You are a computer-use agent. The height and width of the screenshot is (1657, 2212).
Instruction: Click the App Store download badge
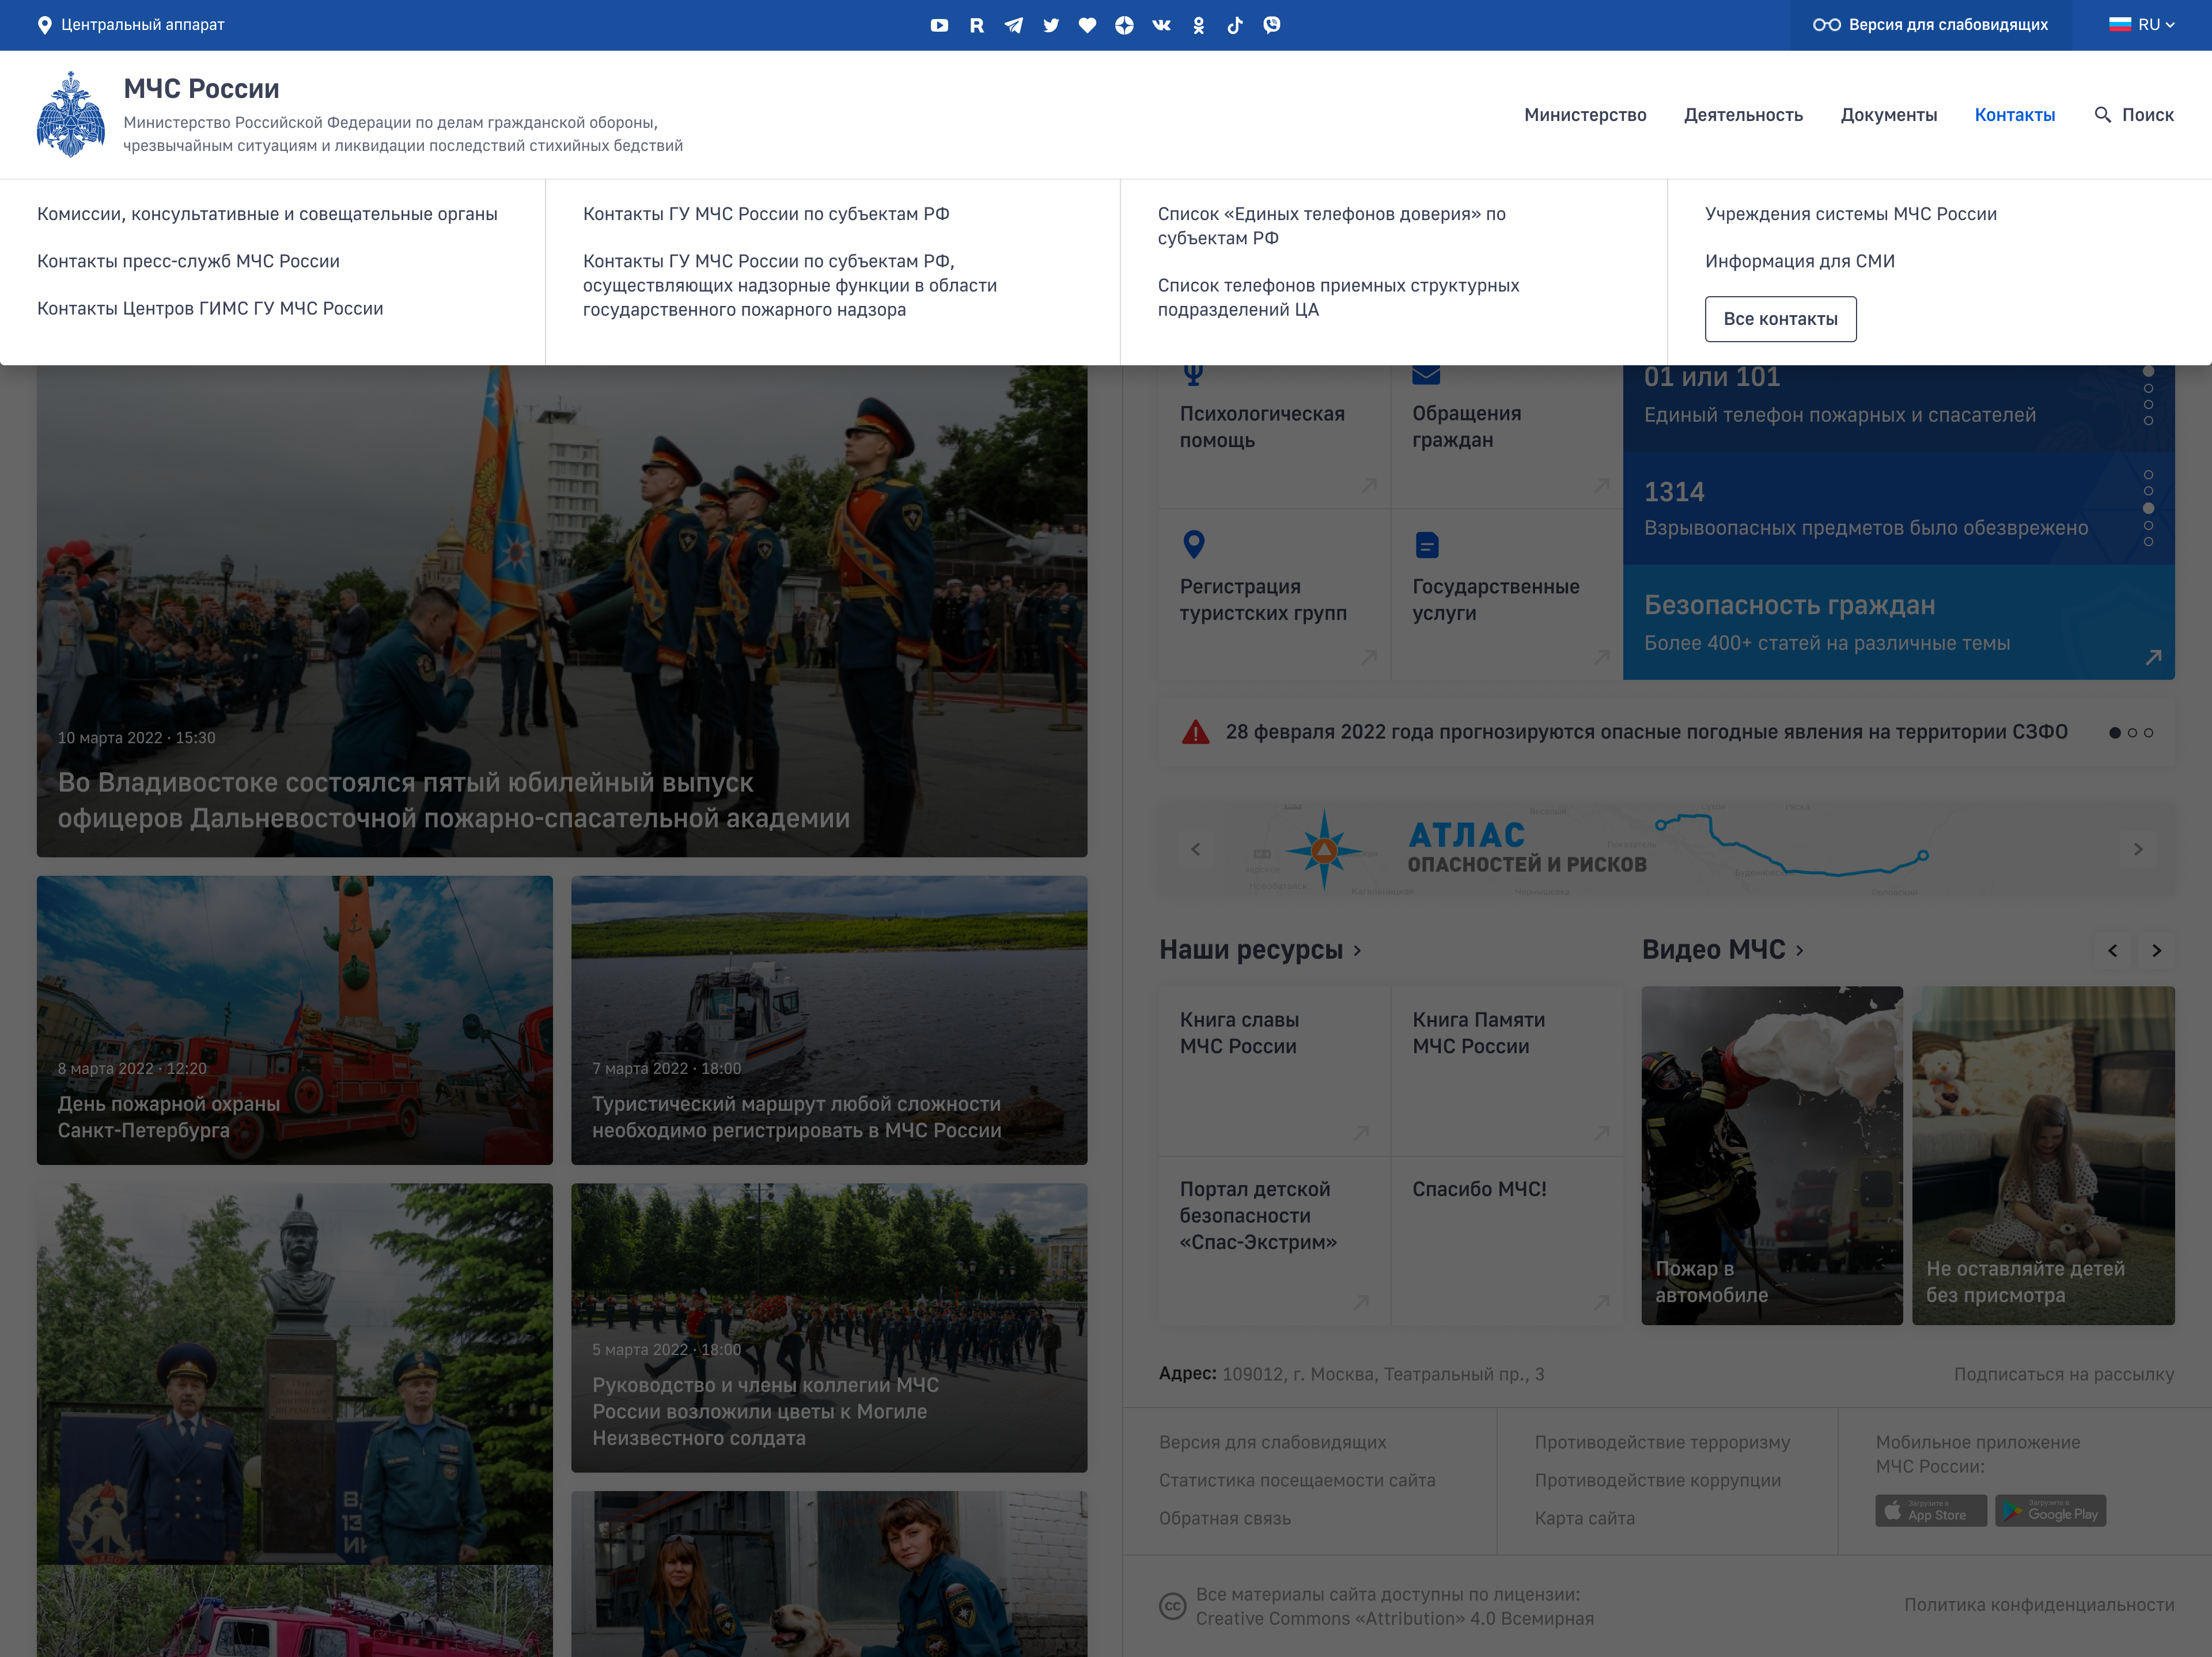1930,1511
